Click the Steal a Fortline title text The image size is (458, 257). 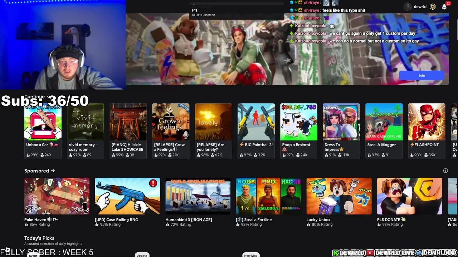tap(254, 220)
